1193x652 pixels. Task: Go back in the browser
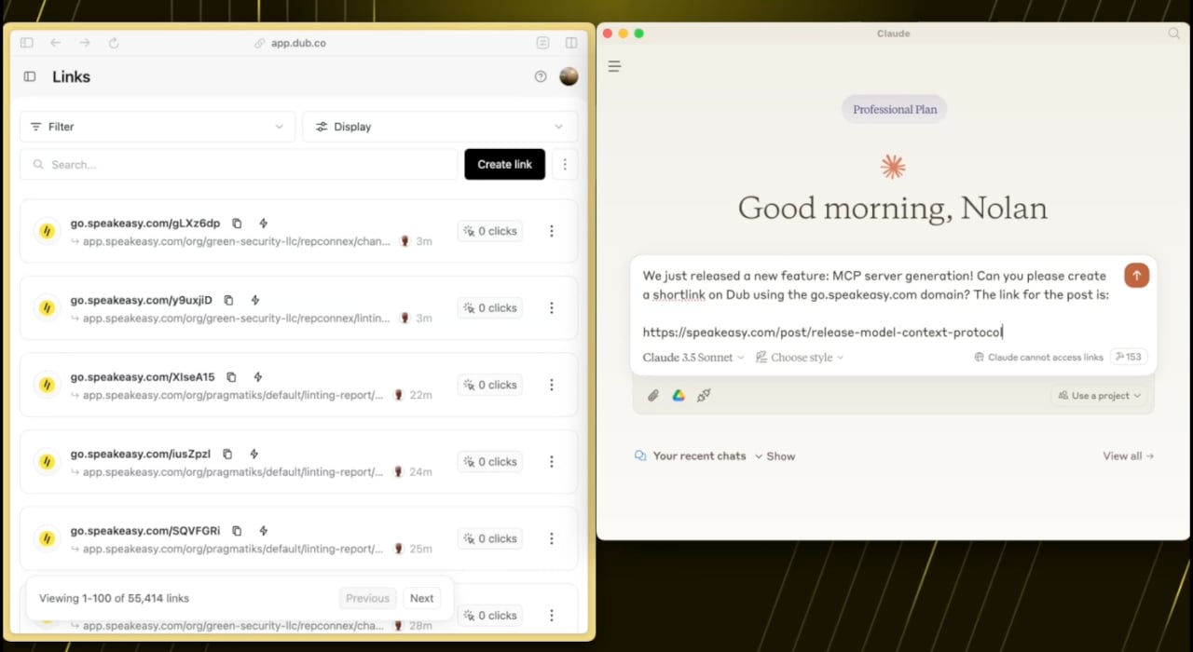(x=55, y=43)
